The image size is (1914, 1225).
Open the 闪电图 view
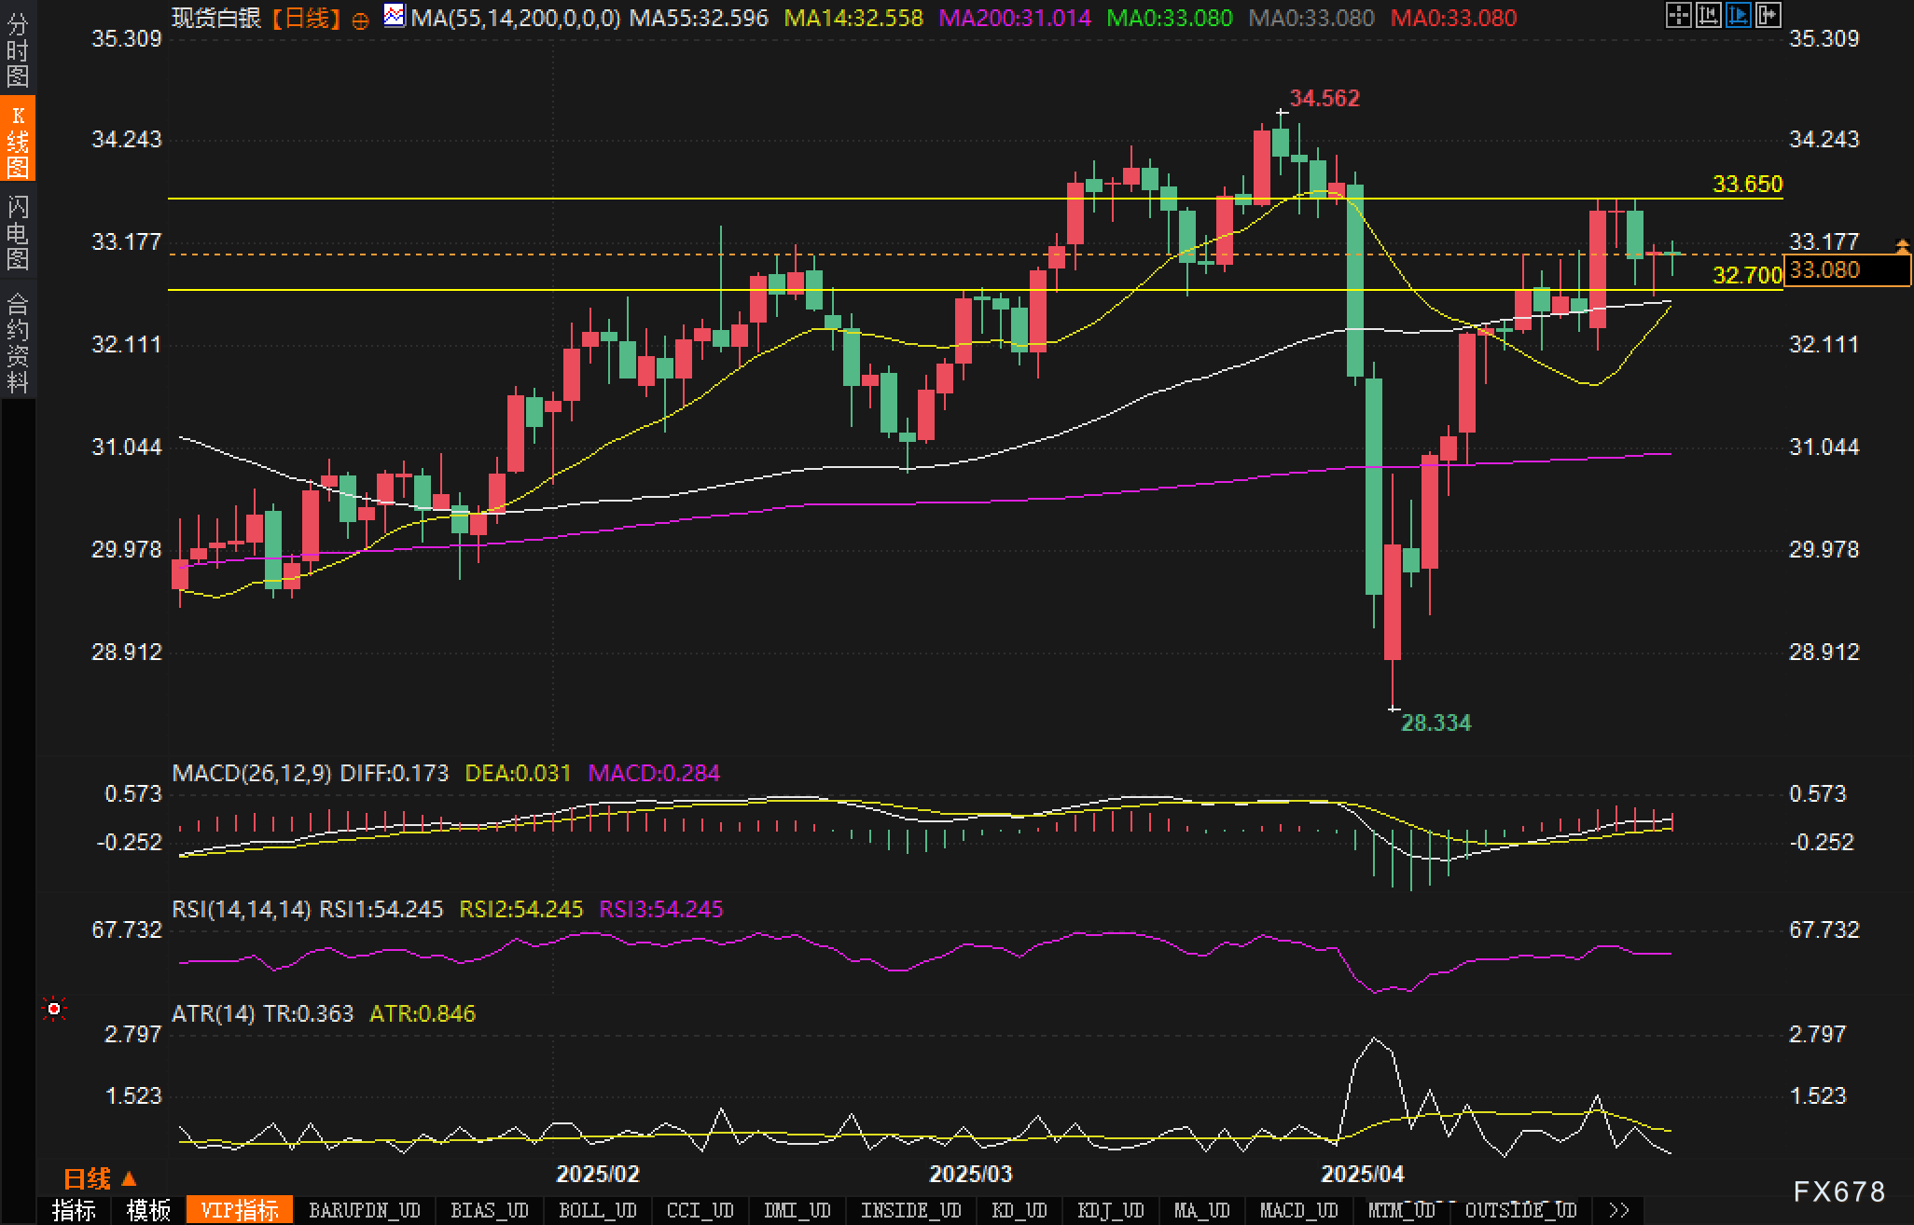coord(18,232)
